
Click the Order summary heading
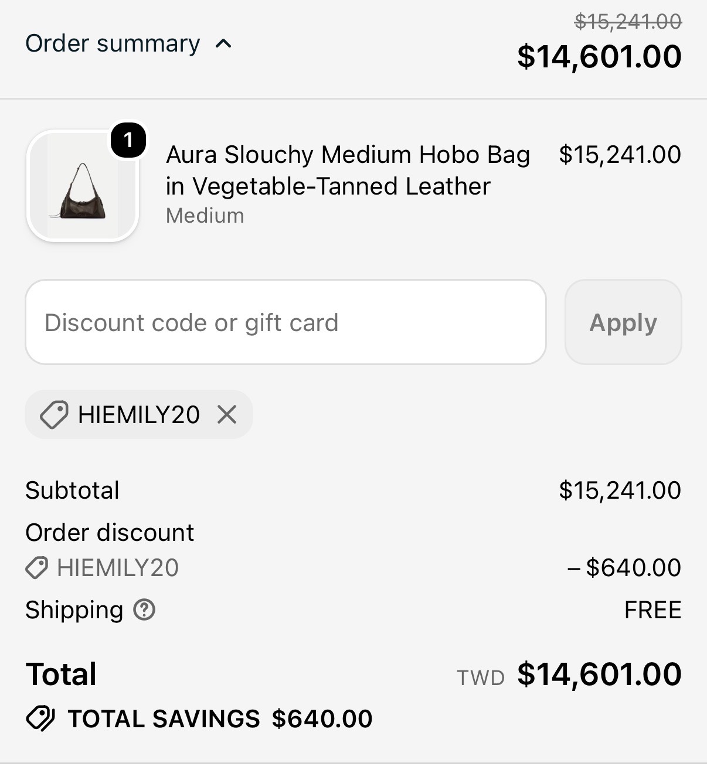click(113, 44)
